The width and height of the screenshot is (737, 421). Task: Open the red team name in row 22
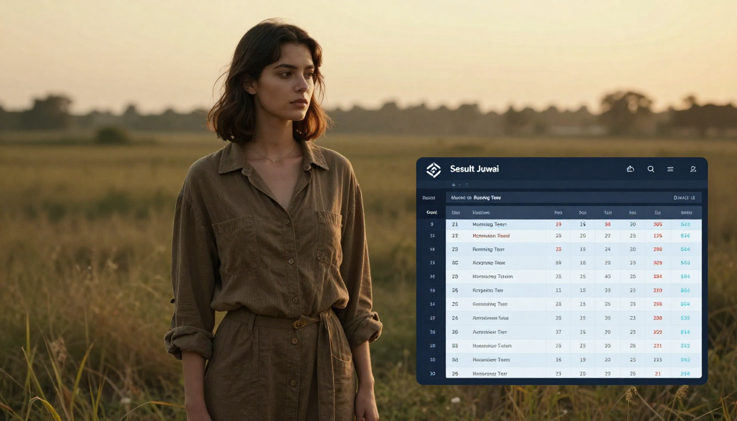tap(491, 236)
